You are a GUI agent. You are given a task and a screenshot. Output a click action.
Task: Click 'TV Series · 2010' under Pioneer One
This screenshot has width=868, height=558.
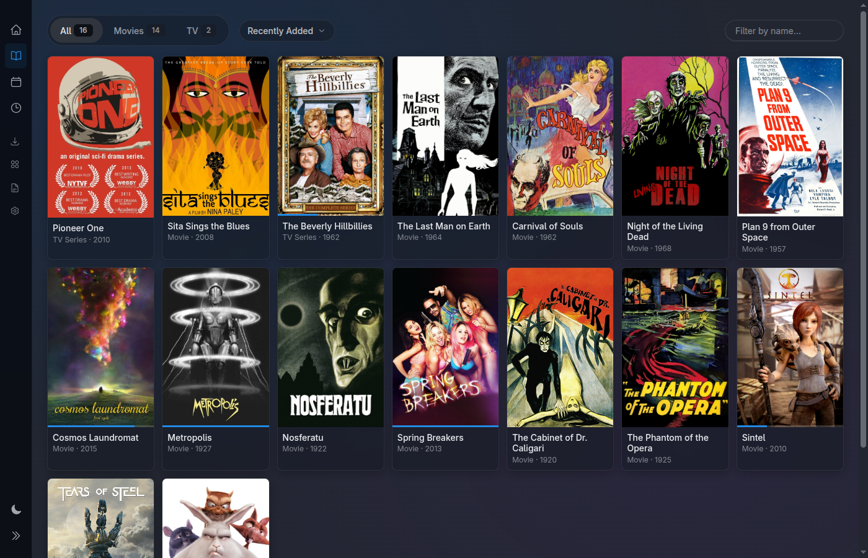coord(81,240)
